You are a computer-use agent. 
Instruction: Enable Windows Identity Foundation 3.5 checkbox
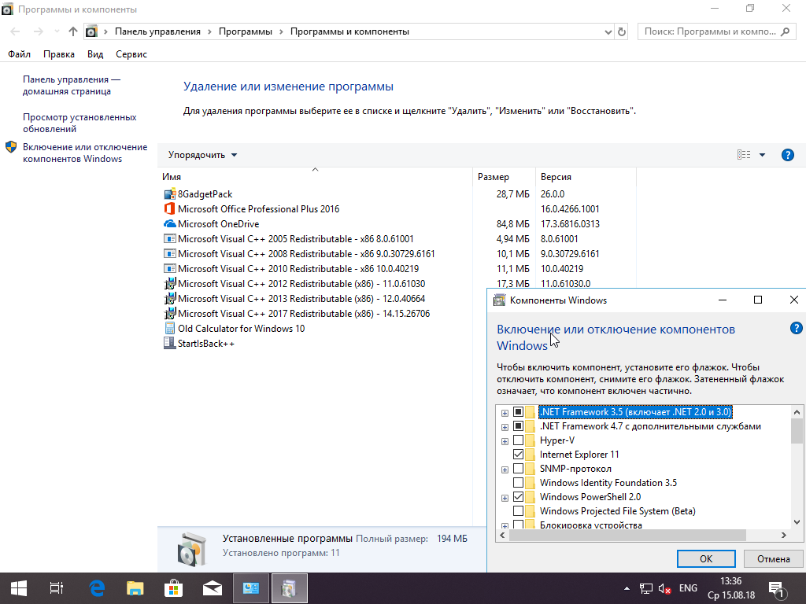(x=518, y=483)
